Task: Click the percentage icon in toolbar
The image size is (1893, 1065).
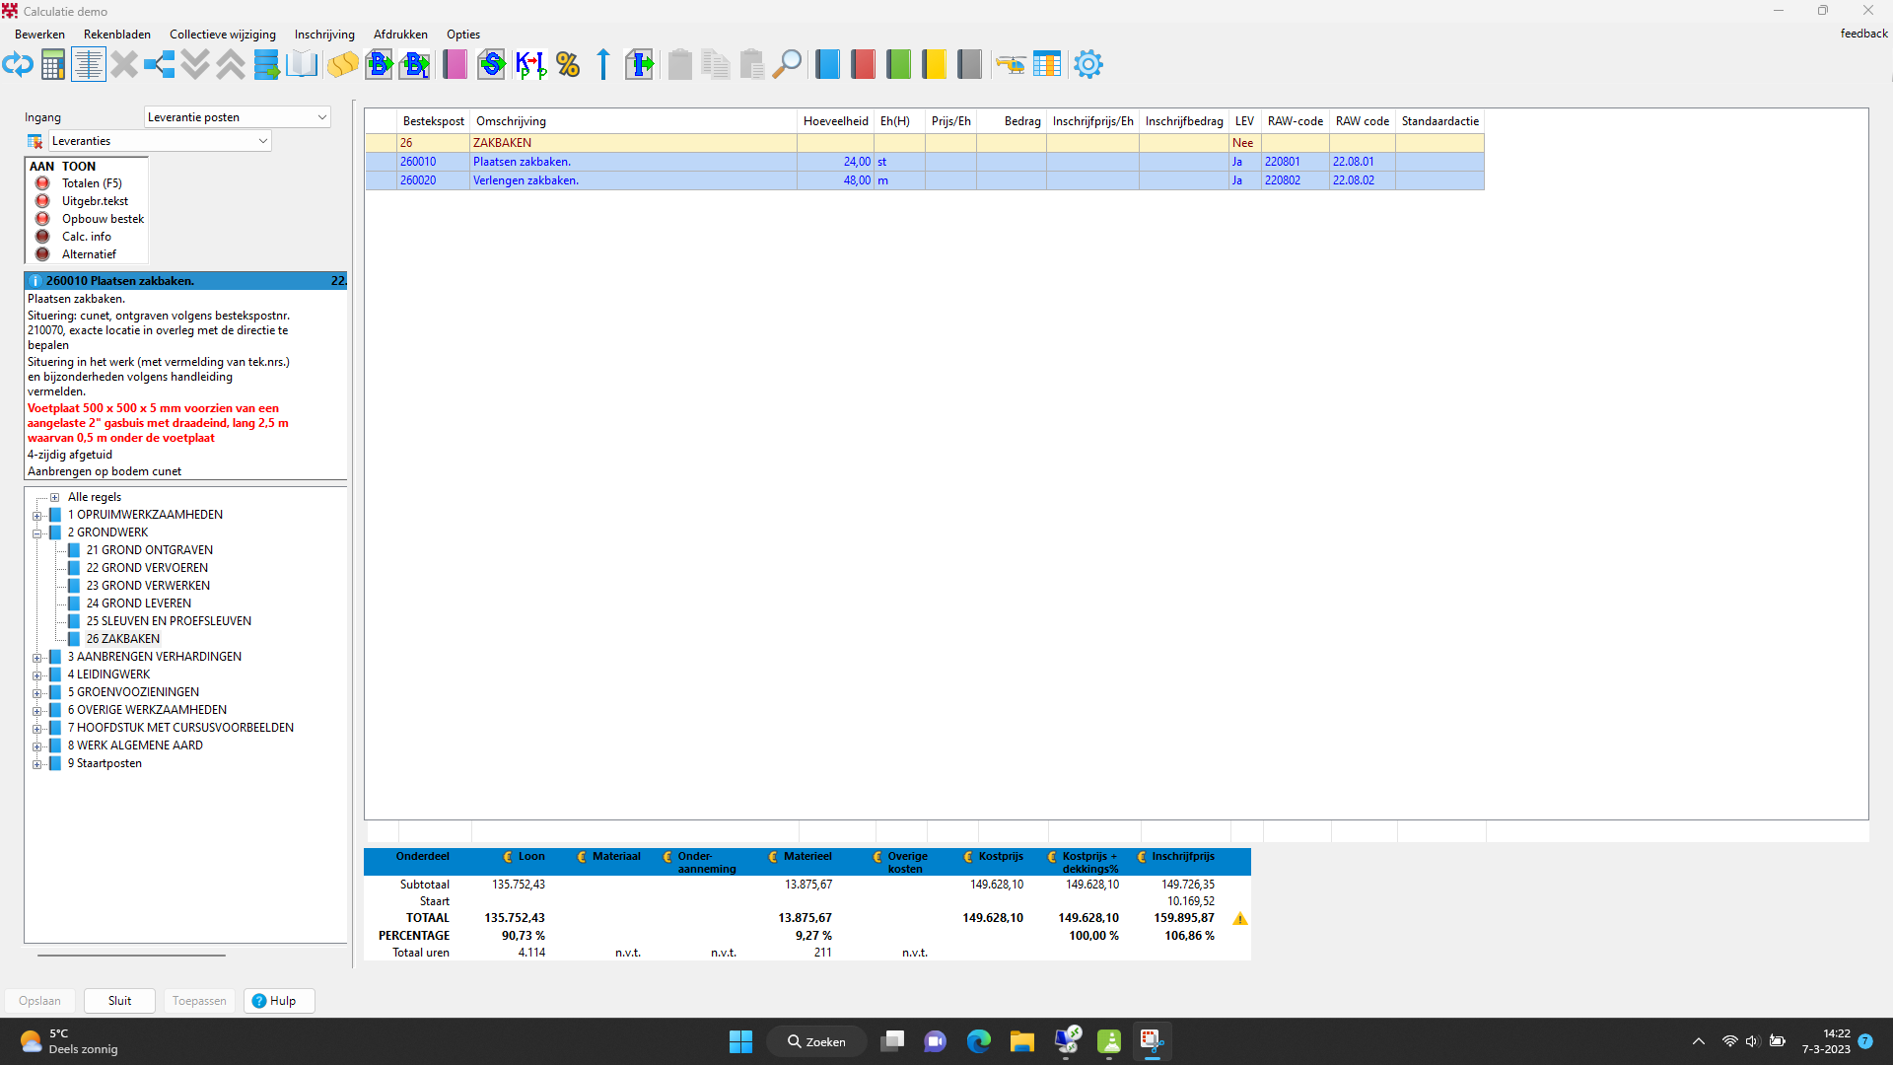Action: pos(568,65)
